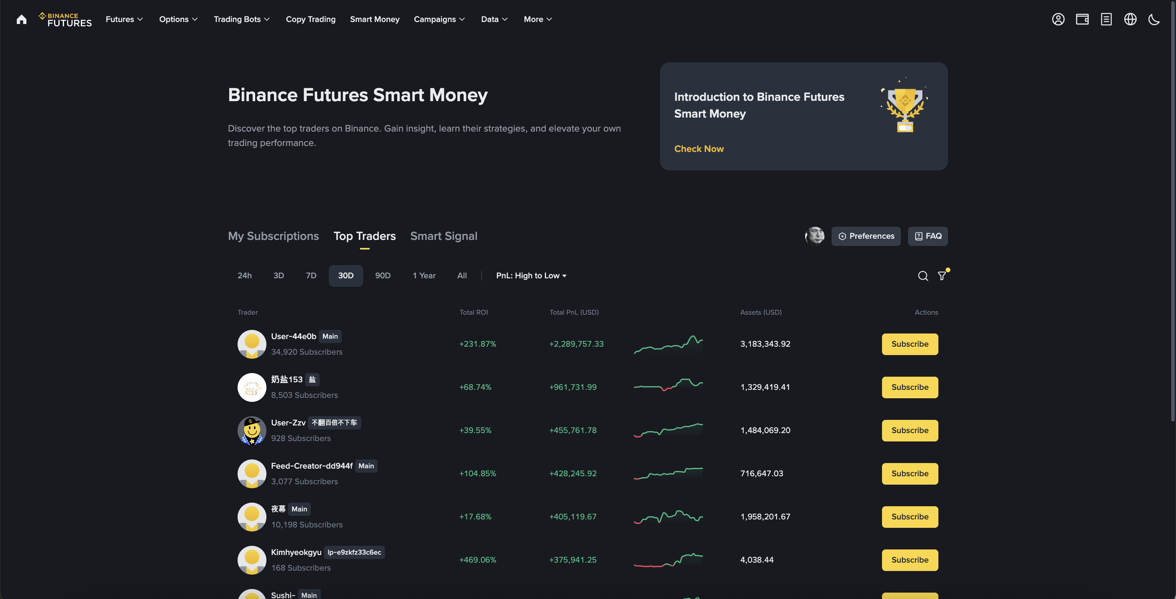This screenshot has width=1176, height=599.
Task: Open Smart Money in the navbar
Action: (374, 19)
